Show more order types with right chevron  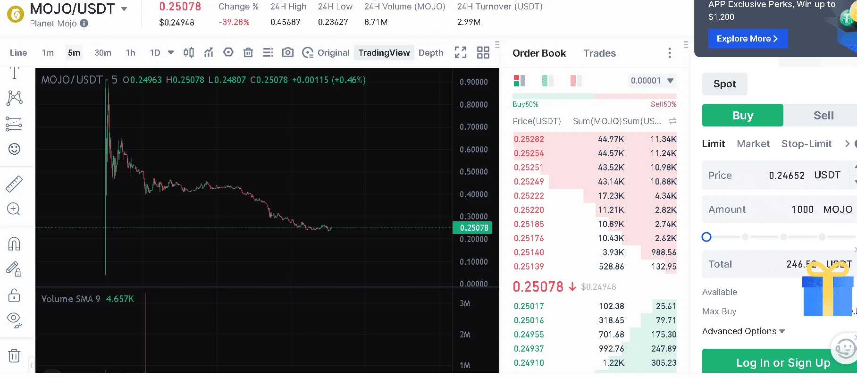point(847,143)
